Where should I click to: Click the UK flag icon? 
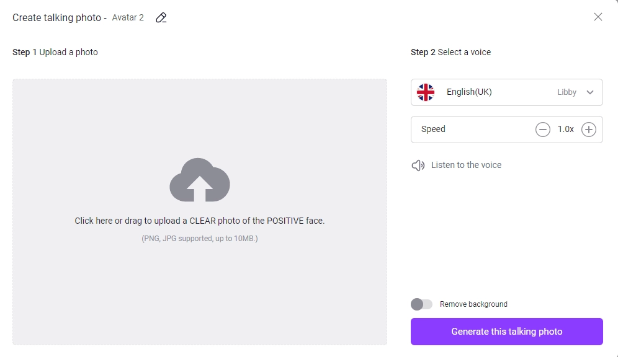click(426, 92)
